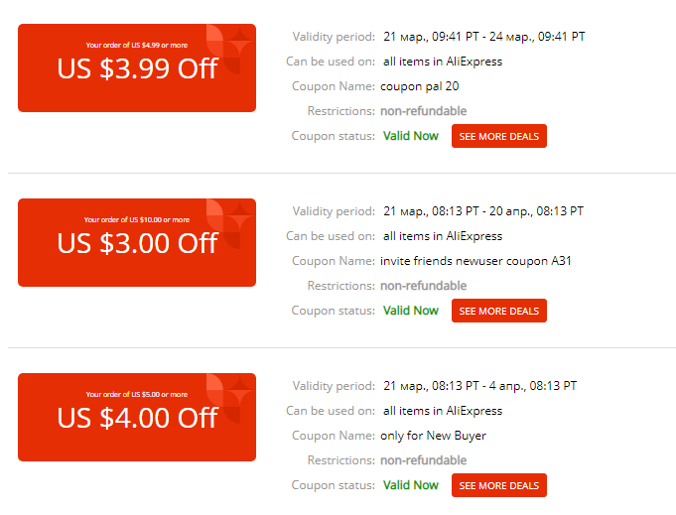The width and height of the screenshot is (676, 515).
Task: Click 'only for New Buyer' coupon name
Action: point(433,436)
